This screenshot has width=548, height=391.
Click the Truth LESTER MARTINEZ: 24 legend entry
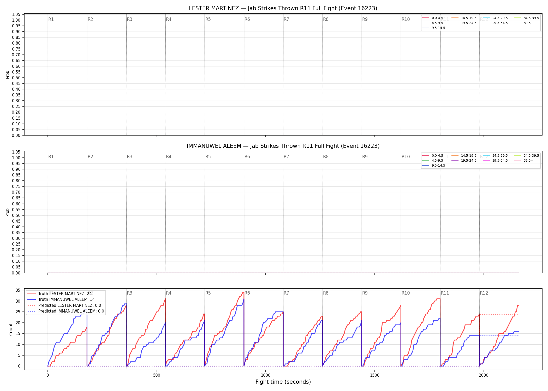coord(59,294)
